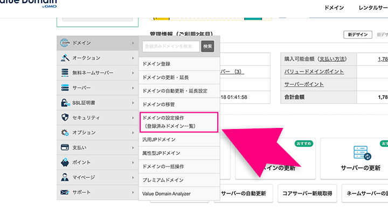Open the セキュリティ shield icon
This screenshot has height=208, width=388.
coord(65,118)
